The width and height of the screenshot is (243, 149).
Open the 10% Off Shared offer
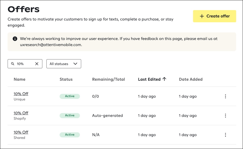21,132
